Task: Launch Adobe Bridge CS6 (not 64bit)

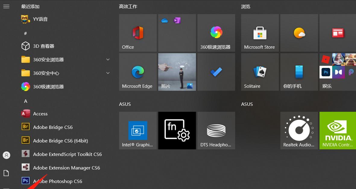Action: pos(66,127)
